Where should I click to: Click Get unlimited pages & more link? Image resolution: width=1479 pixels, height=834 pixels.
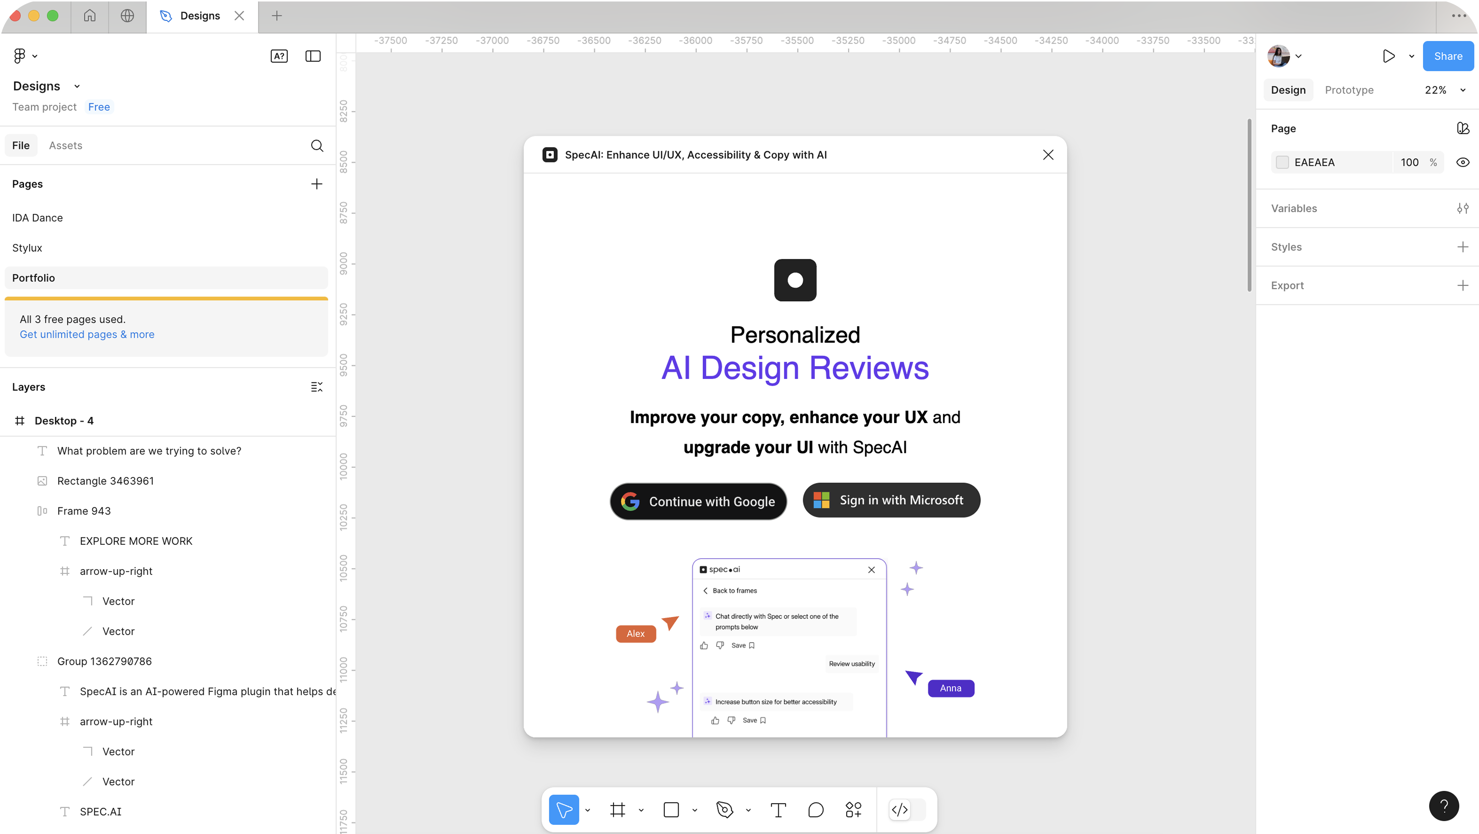pos(87,334)
